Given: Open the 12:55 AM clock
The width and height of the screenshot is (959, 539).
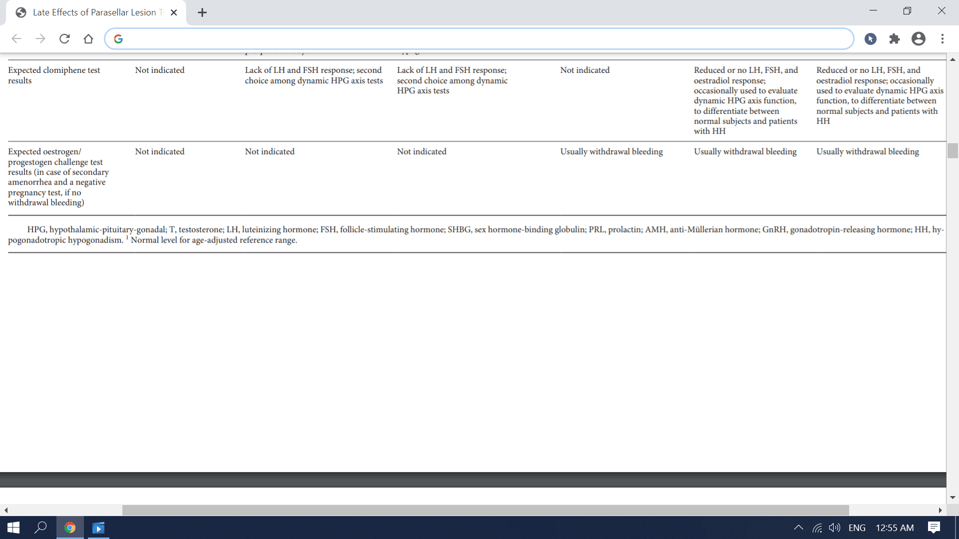Looking at the screenshot, I should point(895,528).
